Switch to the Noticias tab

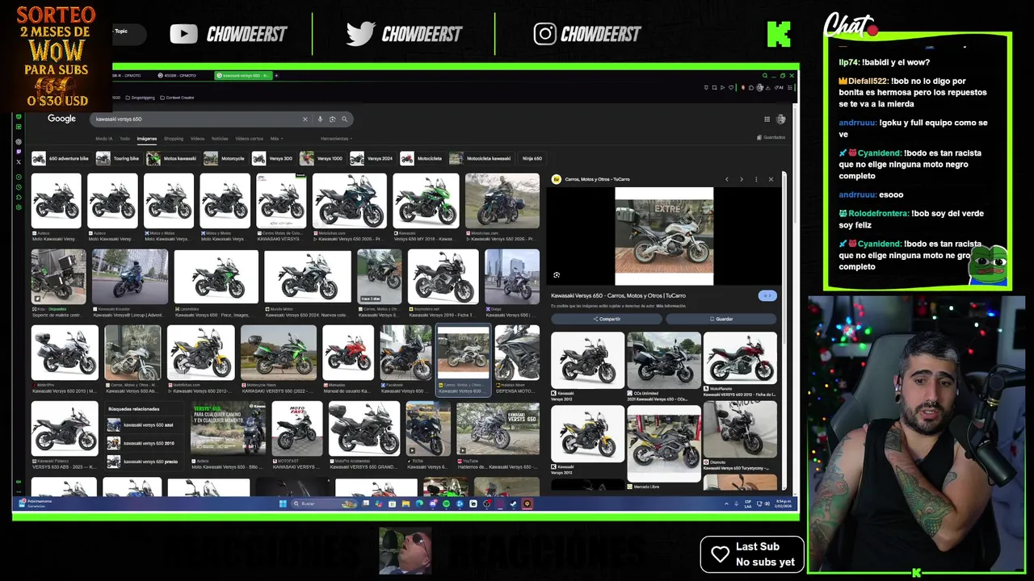(x=220, y=139)
